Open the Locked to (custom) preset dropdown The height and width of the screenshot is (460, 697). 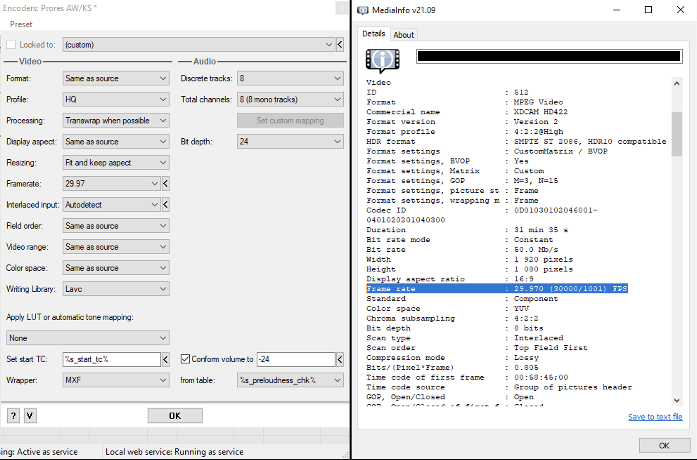pos(198,45)
